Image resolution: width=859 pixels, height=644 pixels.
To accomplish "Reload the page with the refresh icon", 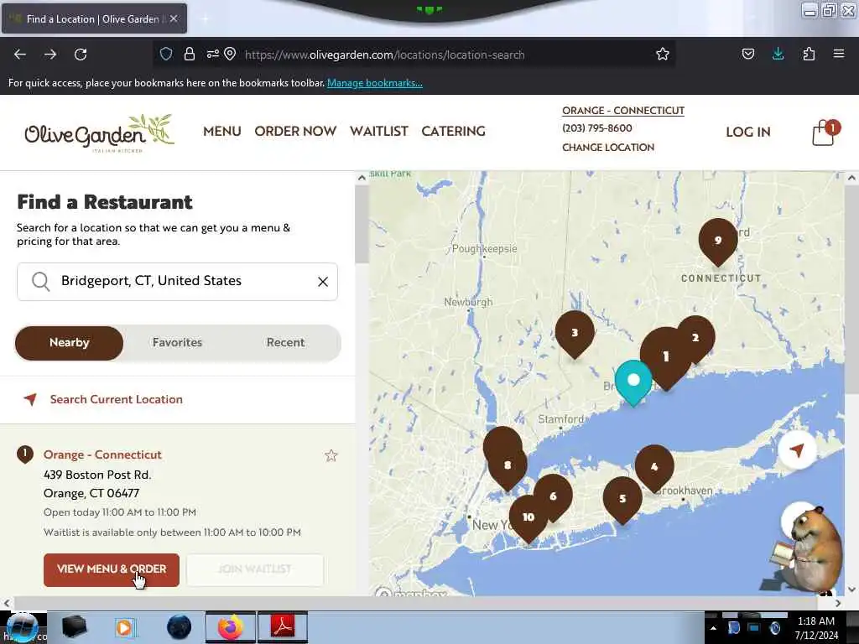I will tap(81, 55).
